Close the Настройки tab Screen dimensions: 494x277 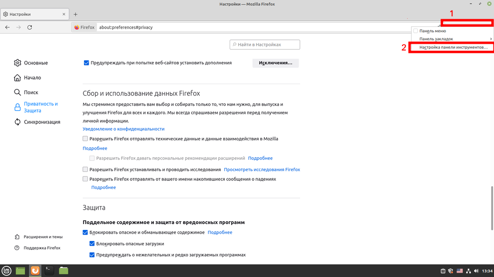tap(64, 14)
